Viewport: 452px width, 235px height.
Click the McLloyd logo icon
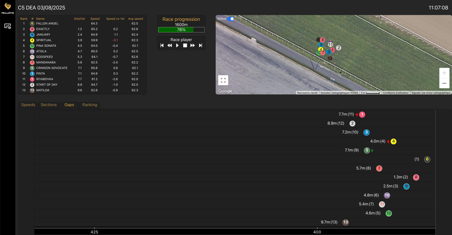(x=8, y=7)
